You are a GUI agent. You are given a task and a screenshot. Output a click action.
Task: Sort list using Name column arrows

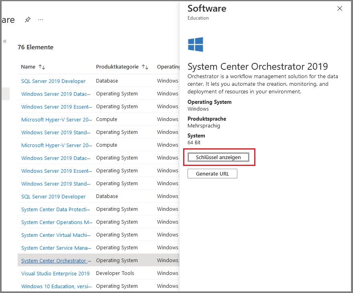42,67
